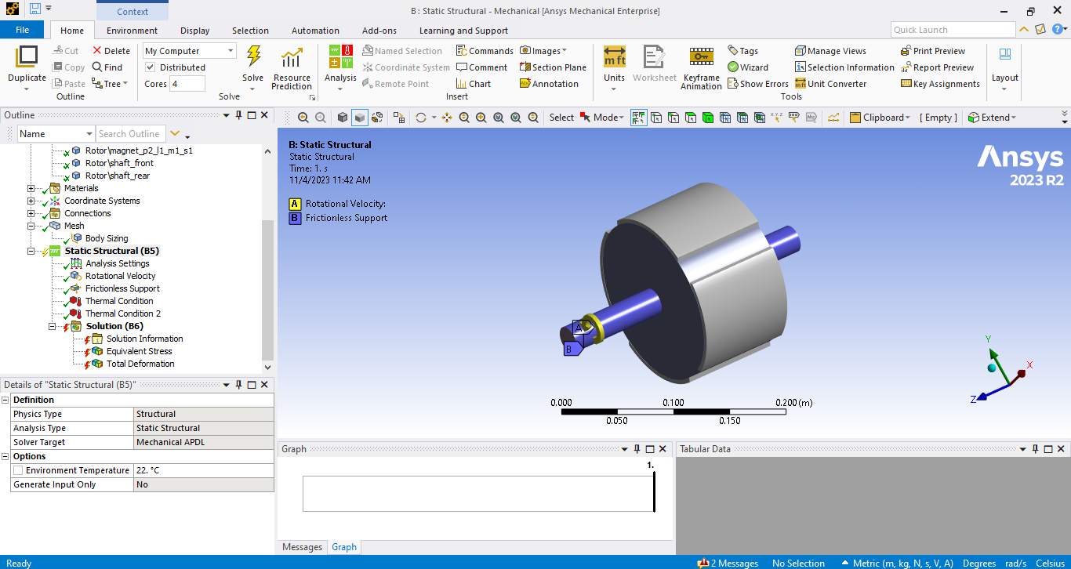
Task: Click the Cores number input field
Action: click(x=187, y=84)
